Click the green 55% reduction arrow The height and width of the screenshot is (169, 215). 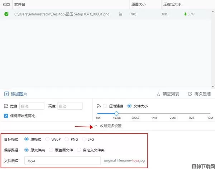coord(185,14)
